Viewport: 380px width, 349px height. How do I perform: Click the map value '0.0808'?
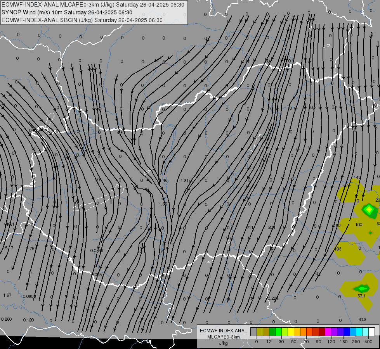29,296
